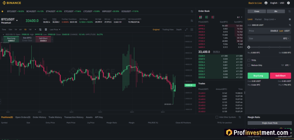The width and height of the screenshot is (294, 140).
Task: Click the orange Last price label
Action: click(281, 31)
